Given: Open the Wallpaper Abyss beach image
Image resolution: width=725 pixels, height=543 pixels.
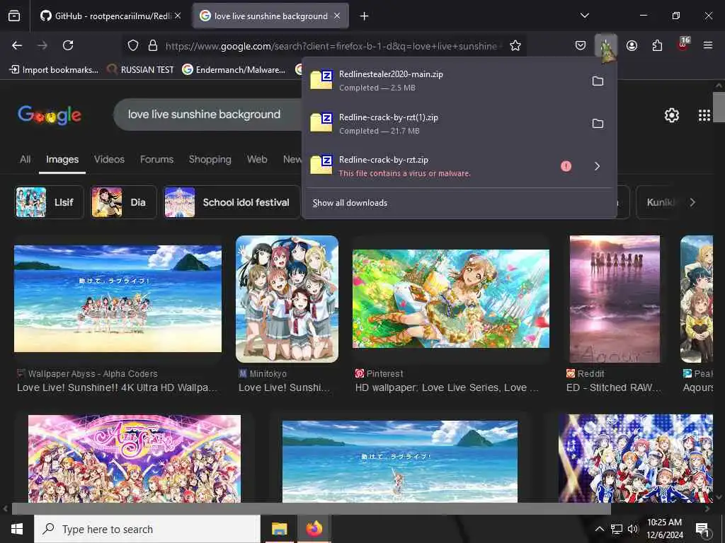Looking at the screenshot, I should 118,299.
